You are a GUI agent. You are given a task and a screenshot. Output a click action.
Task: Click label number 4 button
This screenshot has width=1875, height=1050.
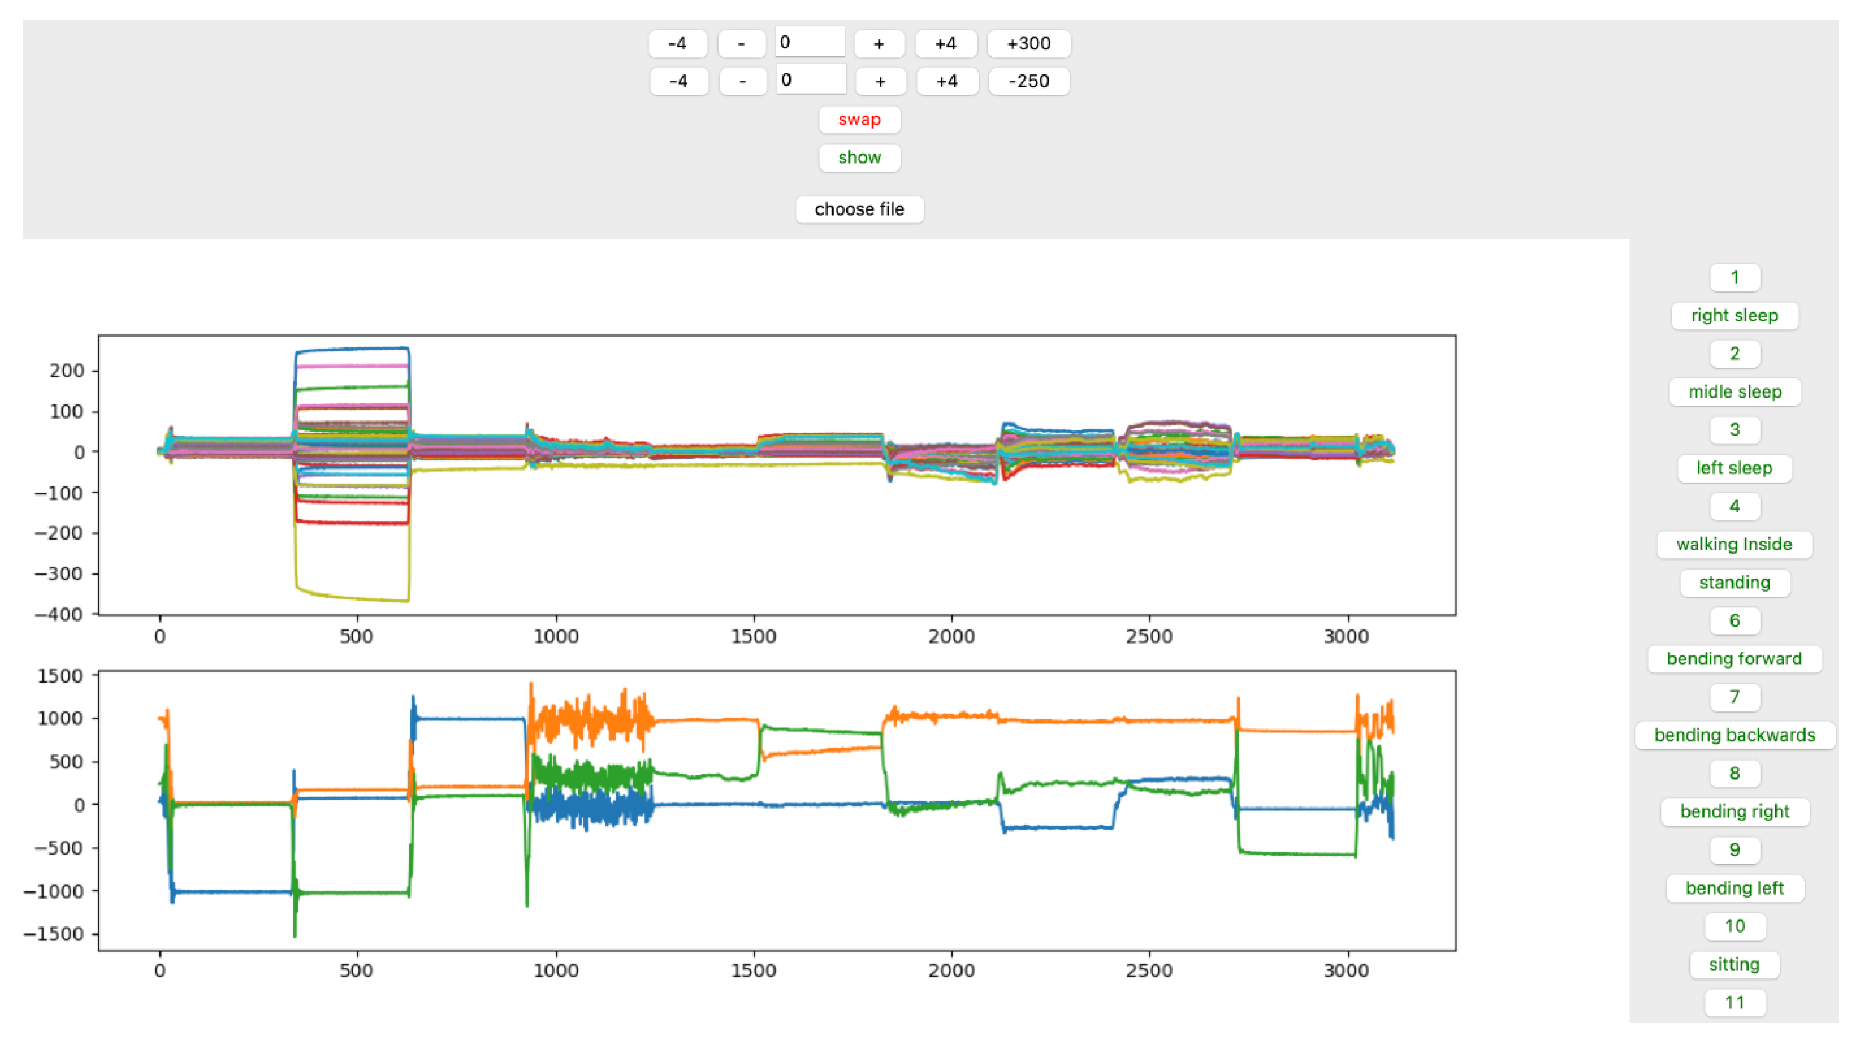click(1734, 506)
